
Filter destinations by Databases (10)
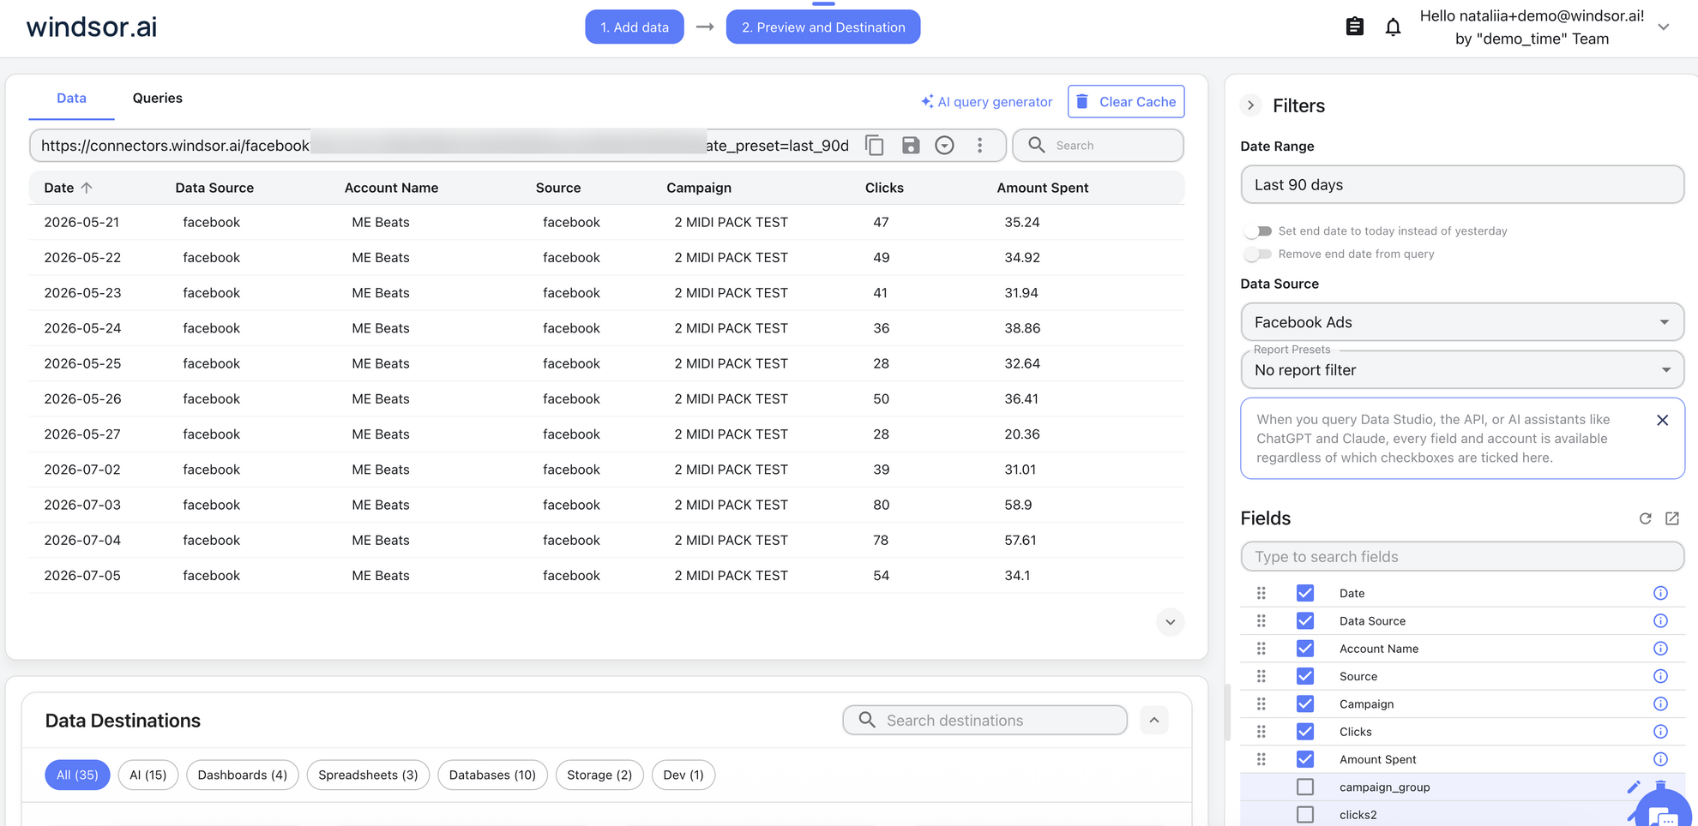[492, 775]
